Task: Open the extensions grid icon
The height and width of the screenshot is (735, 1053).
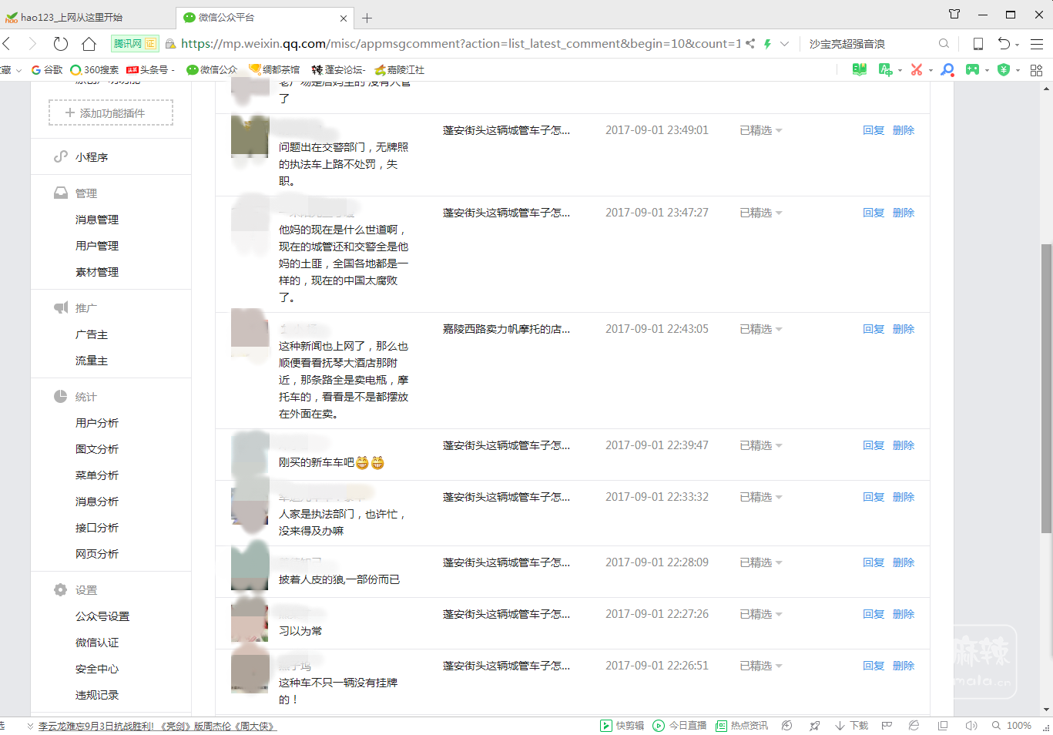Action: tap(1036, 70)
